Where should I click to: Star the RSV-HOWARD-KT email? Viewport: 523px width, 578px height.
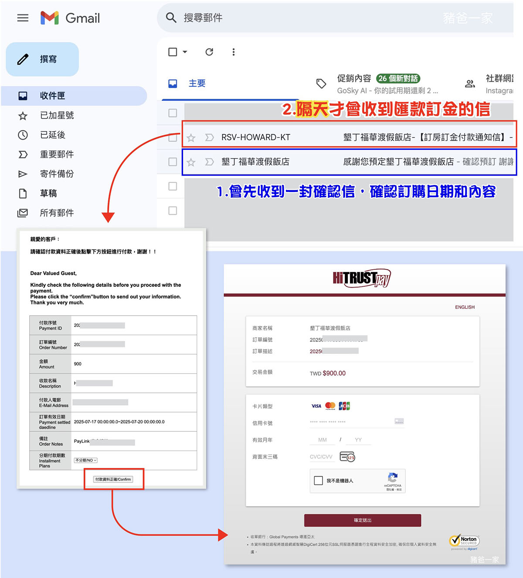coord(191,138)
